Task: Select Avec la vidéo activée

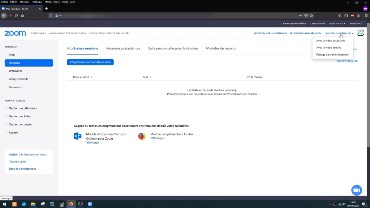Action: 328,48
